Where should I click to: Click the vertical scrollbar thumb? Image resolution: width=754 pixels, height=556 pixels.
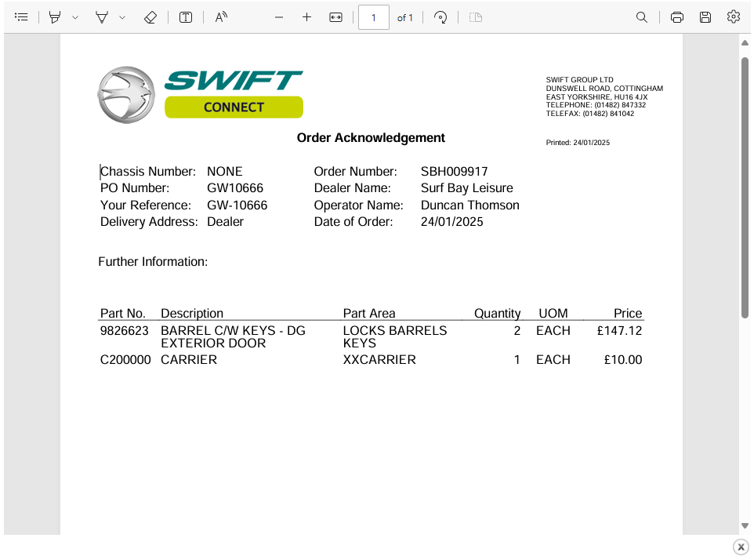click(x=745, y=187)
